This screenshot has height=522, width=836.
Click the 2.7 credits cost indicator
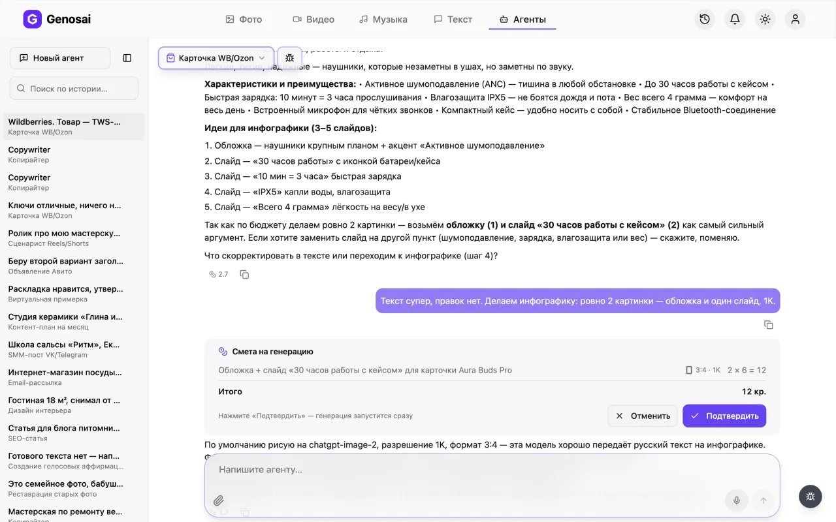219,275
